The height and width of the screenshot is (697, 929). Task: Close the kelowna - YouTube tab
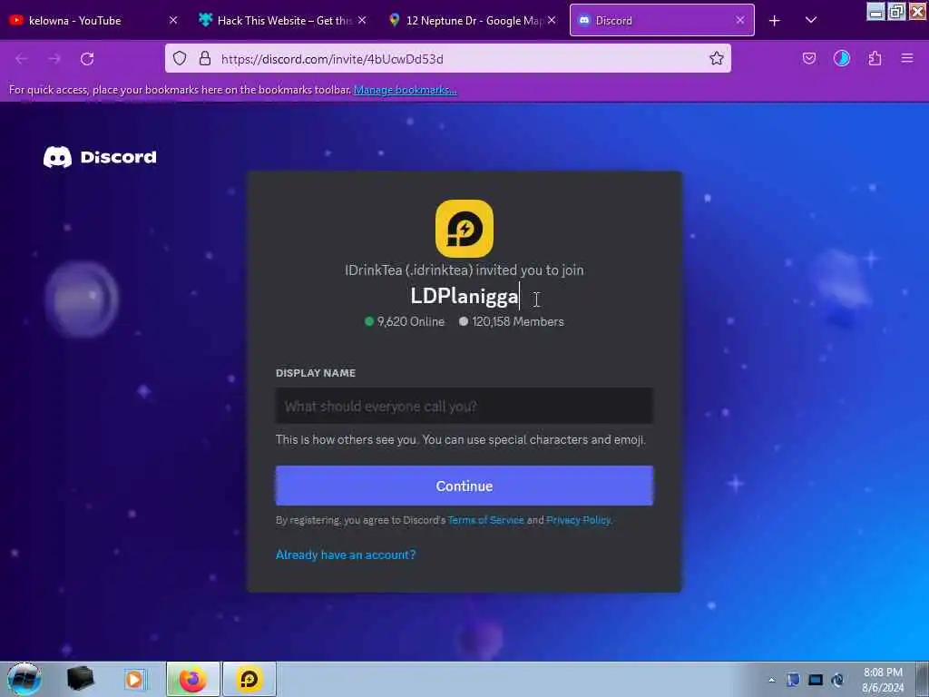tap(173, 20)
